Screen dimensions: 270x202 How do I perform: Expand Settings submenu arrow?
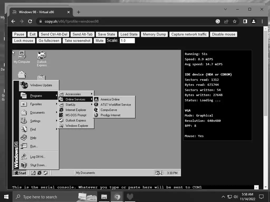click(56, 121)
